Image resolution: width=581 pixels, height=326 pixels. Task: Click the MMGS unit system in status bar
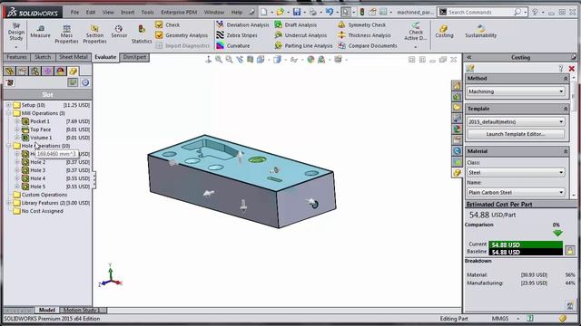pos(500,318)
